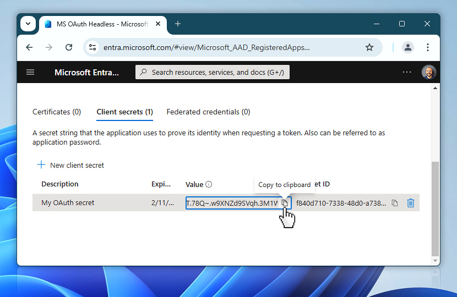Open the Entra hamburger navigation menu

point(30,72)
